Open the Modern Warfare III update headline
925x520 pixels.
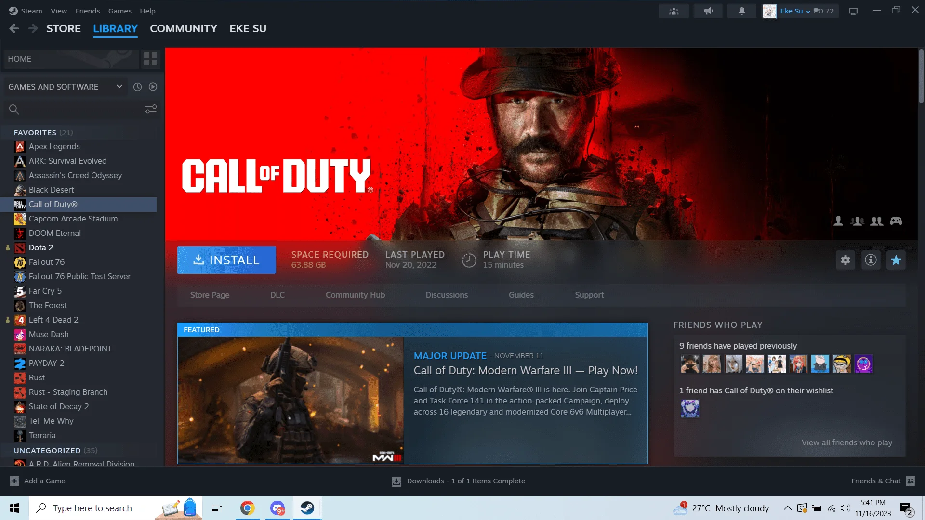pos(526,370)
